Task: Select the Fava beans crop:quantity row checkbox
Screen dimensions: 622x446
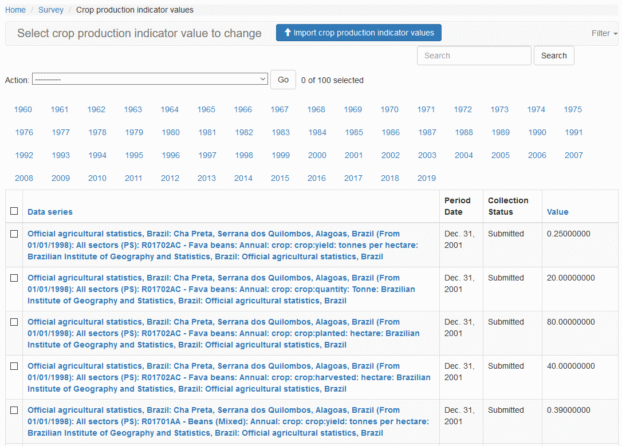Action: point(14,278)
